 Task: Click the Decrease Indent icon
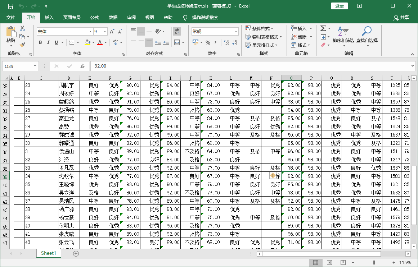[158, 42]
